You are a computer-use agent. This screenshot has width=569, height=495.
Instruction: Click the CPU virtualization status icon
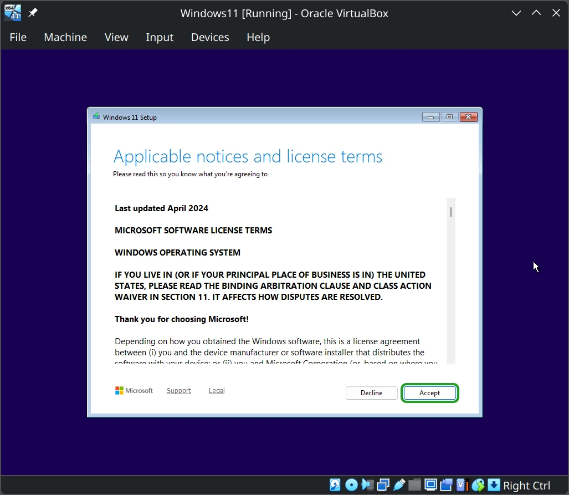[x=462, y=484]
